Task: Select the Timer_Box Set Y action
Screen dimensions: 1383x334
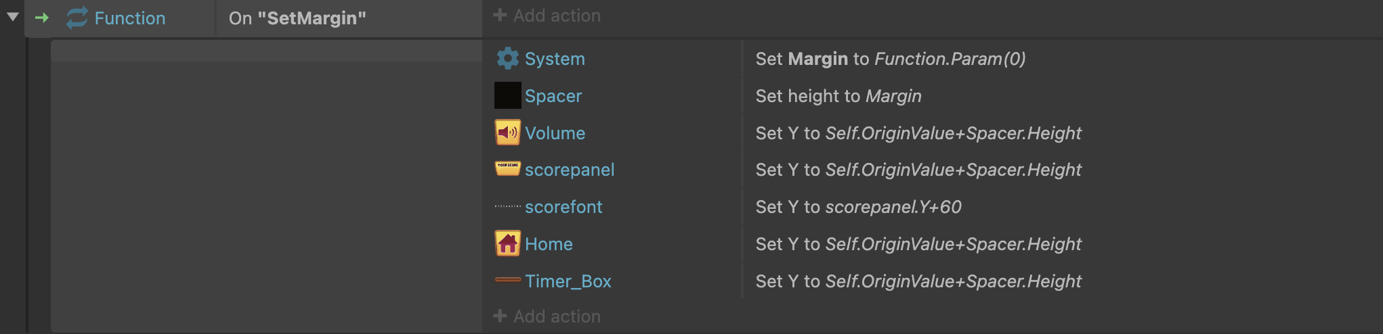Action: click(918, 281)
